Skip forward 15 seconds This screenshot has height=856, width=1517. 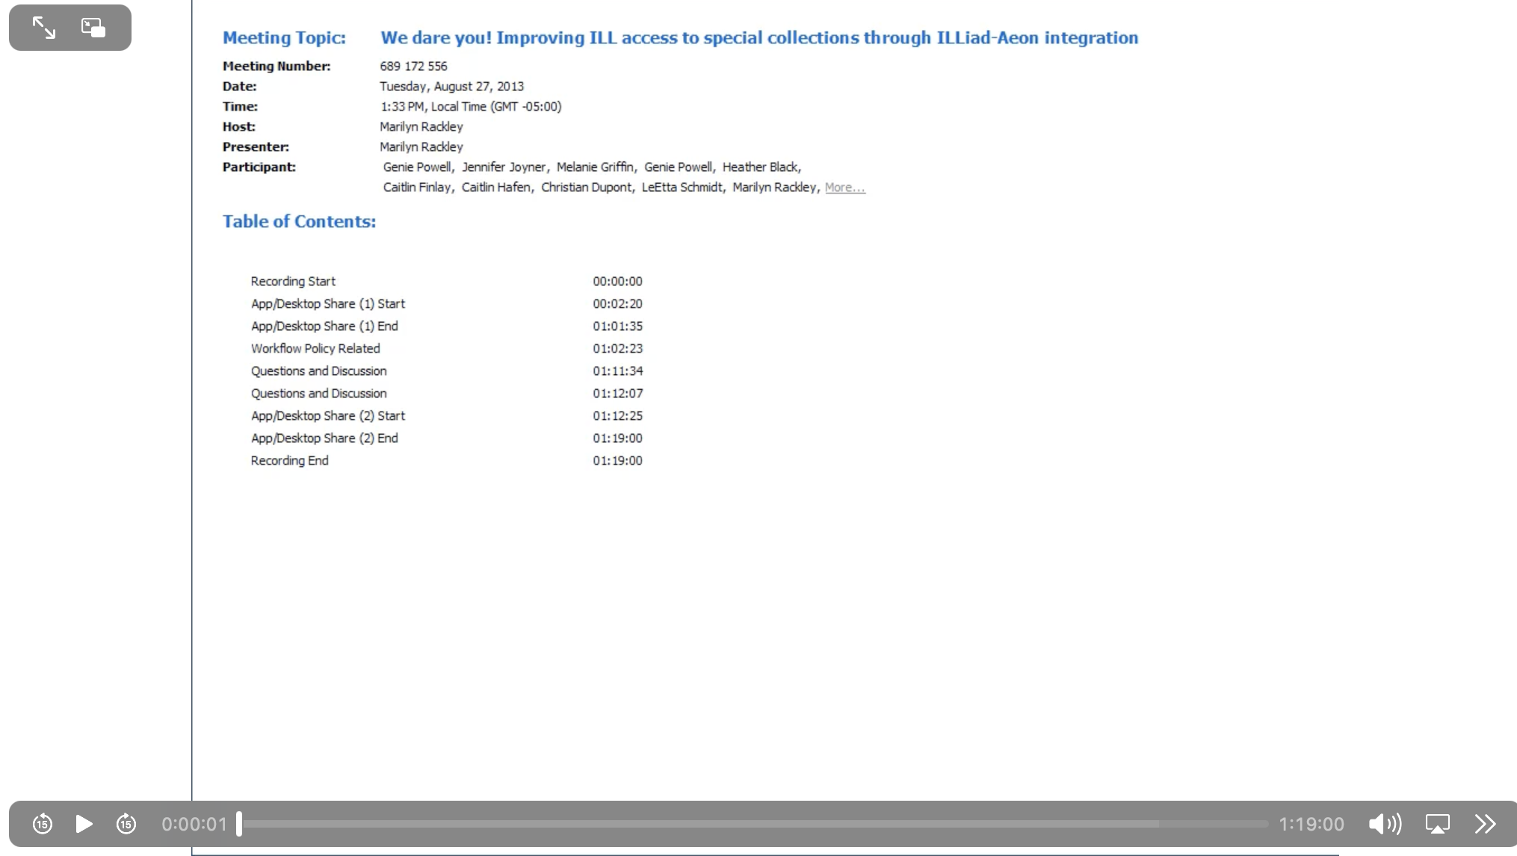(126, 824)
